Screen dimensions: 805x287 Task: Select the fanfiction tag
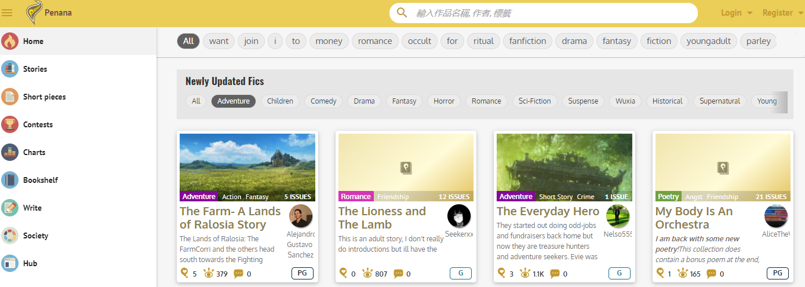(527, 41)
